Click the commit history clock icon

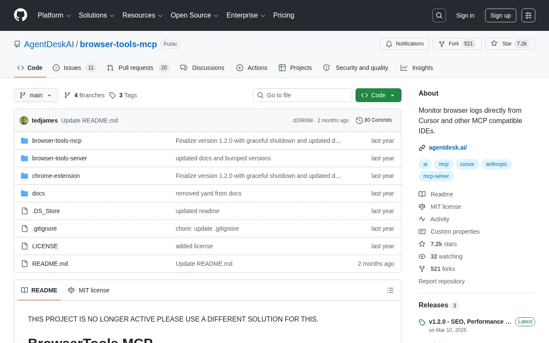click(x=359, y=120)
